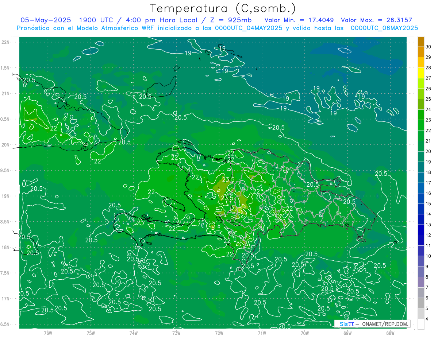Click the 'Temperatura (C,somb.)' chart title
Screen dimensions: 438x338
click(x=223, y=8)
